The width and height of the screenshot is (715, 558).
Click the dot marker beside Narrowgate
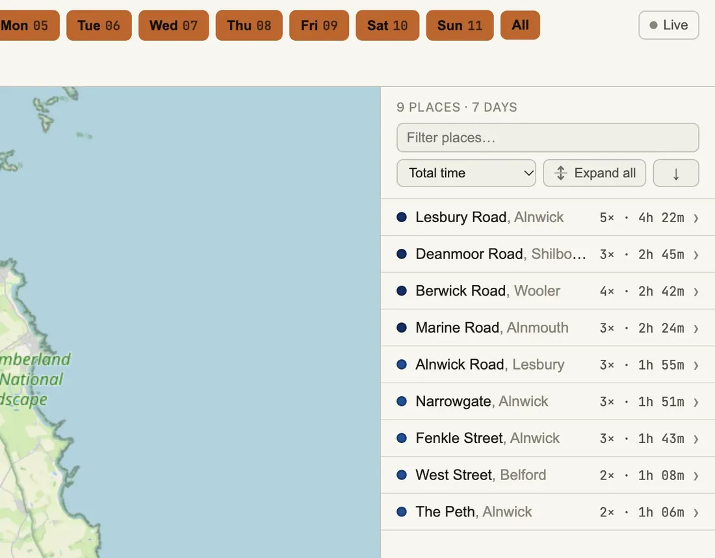click(402, 401)
